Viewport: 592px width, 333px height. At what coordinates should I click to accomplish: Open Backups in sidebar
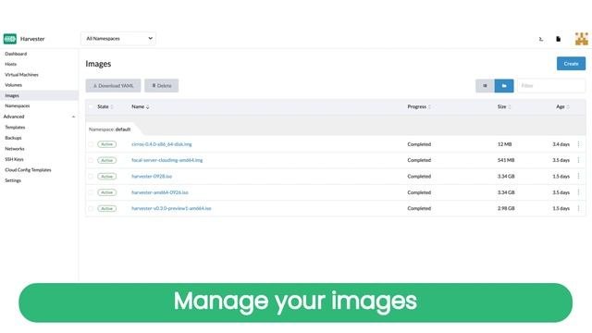[13, 138]
